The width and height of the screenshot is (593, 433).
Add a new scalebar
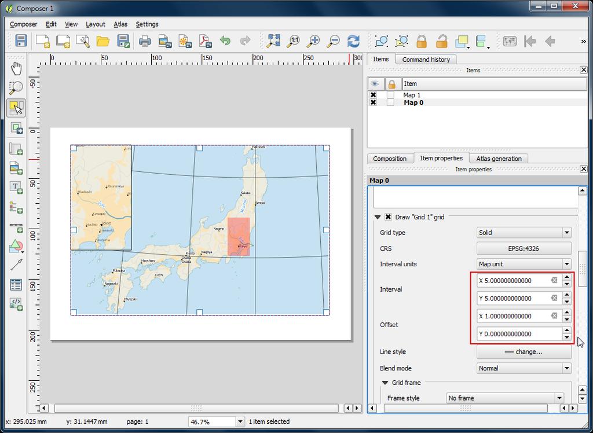coord(16,227)
